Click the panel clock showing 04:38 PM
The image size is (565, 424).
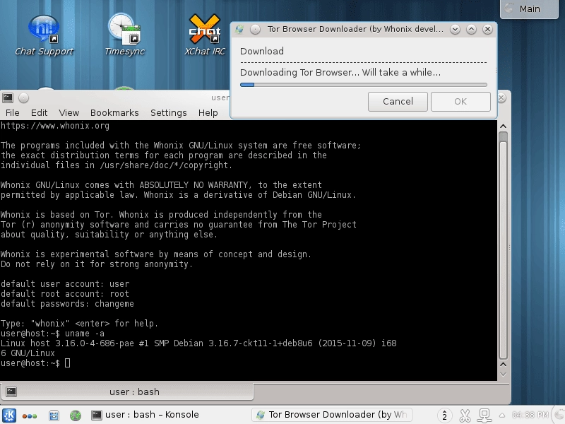[x=530, y=415]
